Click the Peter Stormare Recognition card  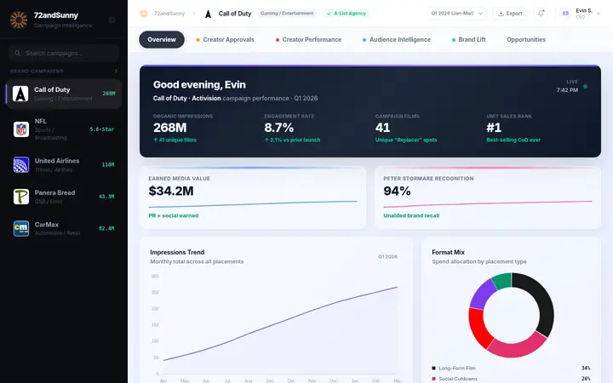[488, 197]
